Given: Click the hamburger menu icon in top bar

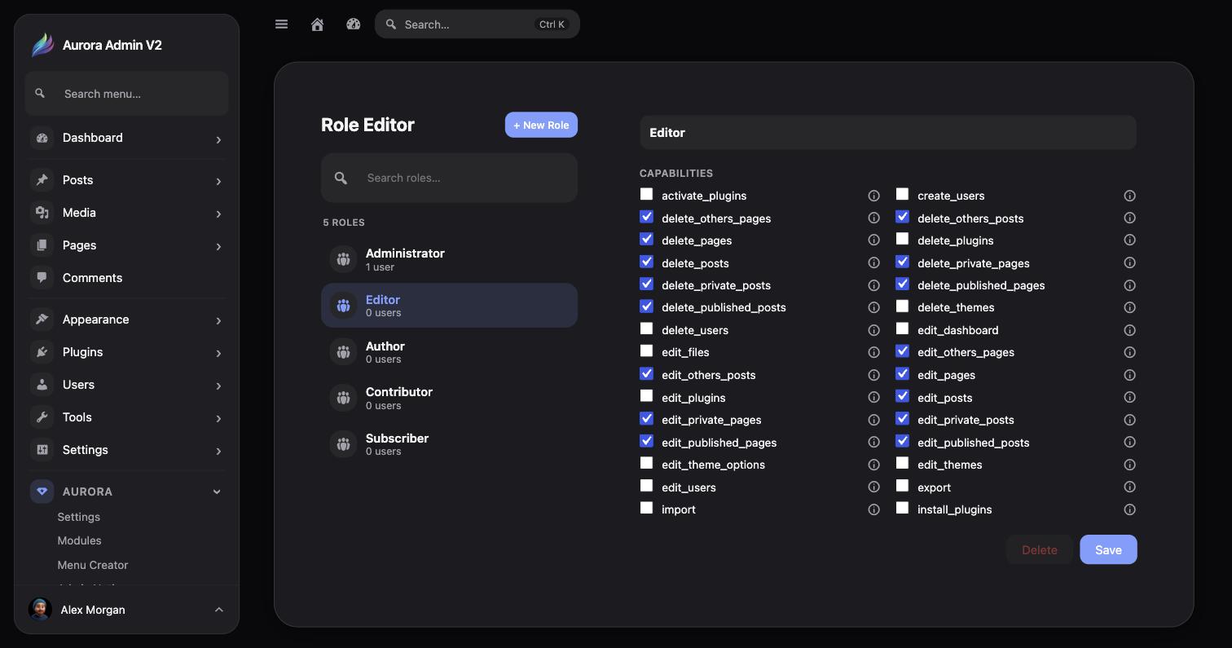Looking at the screenshot, I should 281,24.
